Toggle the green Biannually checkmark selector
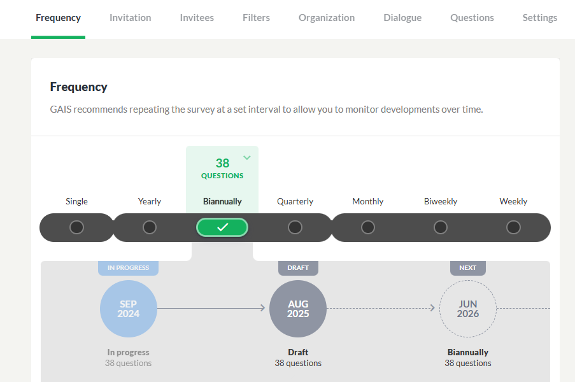The image size is (575, 382). click(222, 227)
